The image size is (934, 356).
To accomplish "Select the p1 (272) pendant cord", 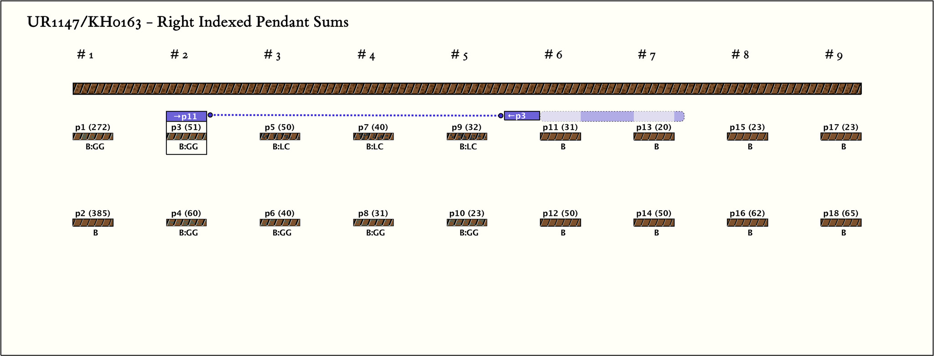I will coord(93,137).
